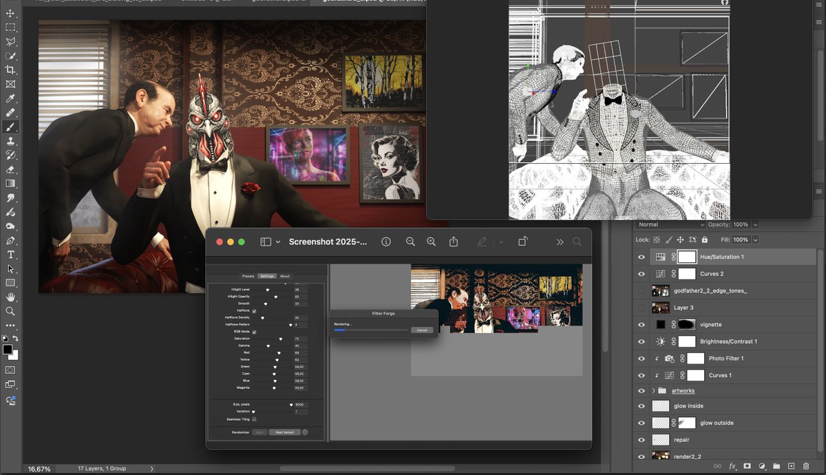
Task: Open the Fill slider dropdown arrow
Action: 755,240
